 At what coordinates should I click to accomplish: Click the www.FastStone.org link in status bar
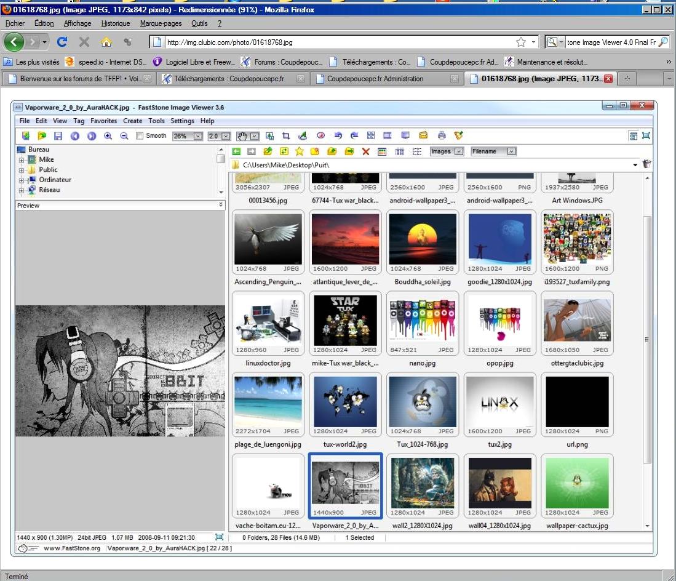coord(72,548)
